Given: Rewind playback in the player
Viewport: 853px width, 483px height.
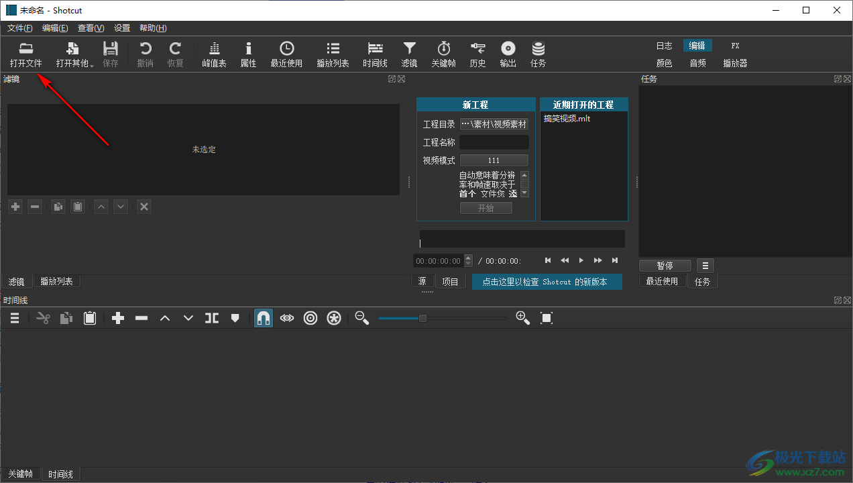Looking at the screenshot, I should (x=565, y=260).
